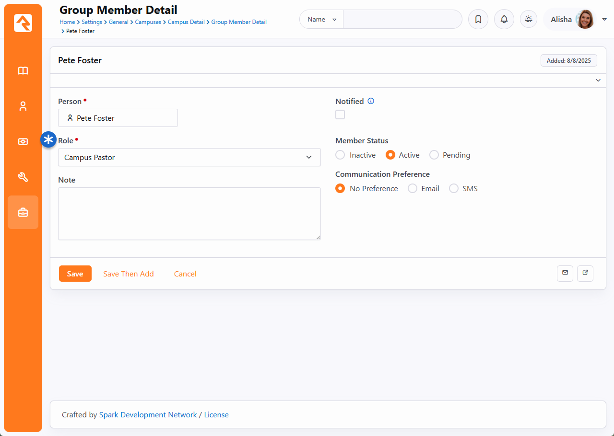This screenshot has width=614, height=436.
Task: Click the Save button
Action: pos(75,274)
